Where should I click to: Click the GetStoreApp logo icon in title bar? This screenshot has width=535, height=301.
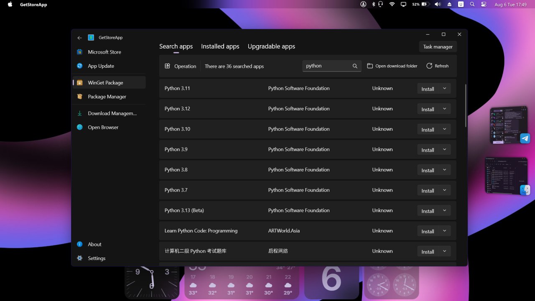coord(91,38)
